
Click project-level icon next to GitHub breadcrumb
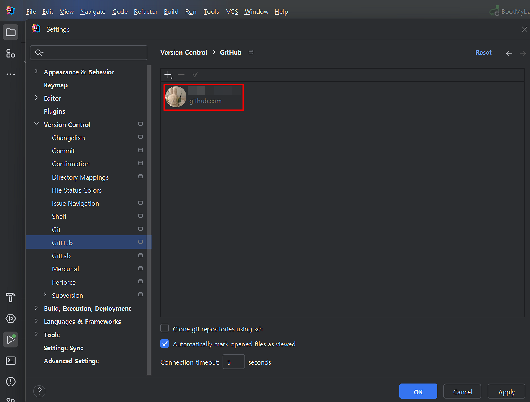click(251, 52)
